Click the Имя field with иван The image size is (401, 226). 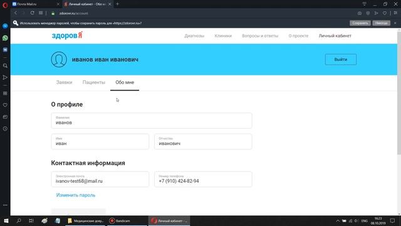tap(100, 141)
